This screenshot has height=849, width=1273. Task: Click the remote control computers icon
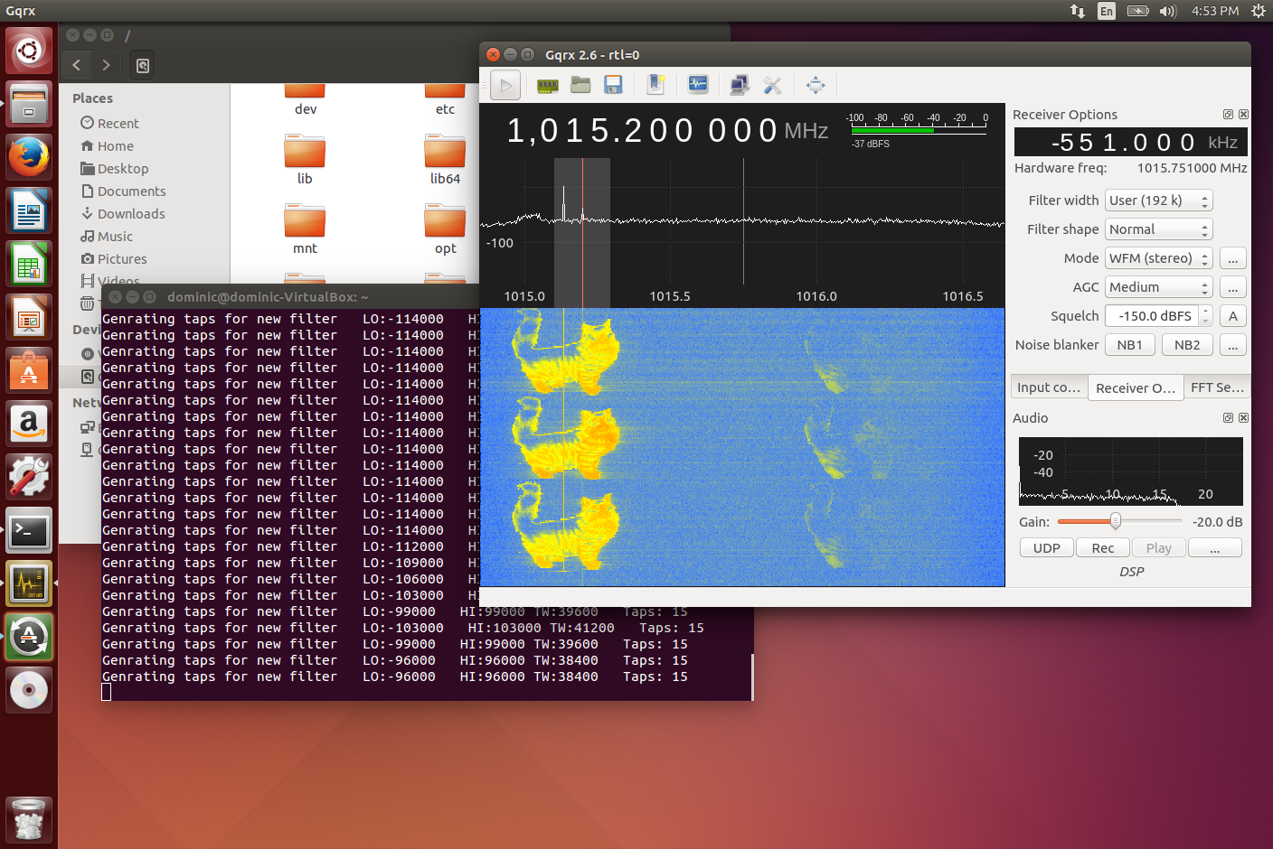[x=740, y=85]
